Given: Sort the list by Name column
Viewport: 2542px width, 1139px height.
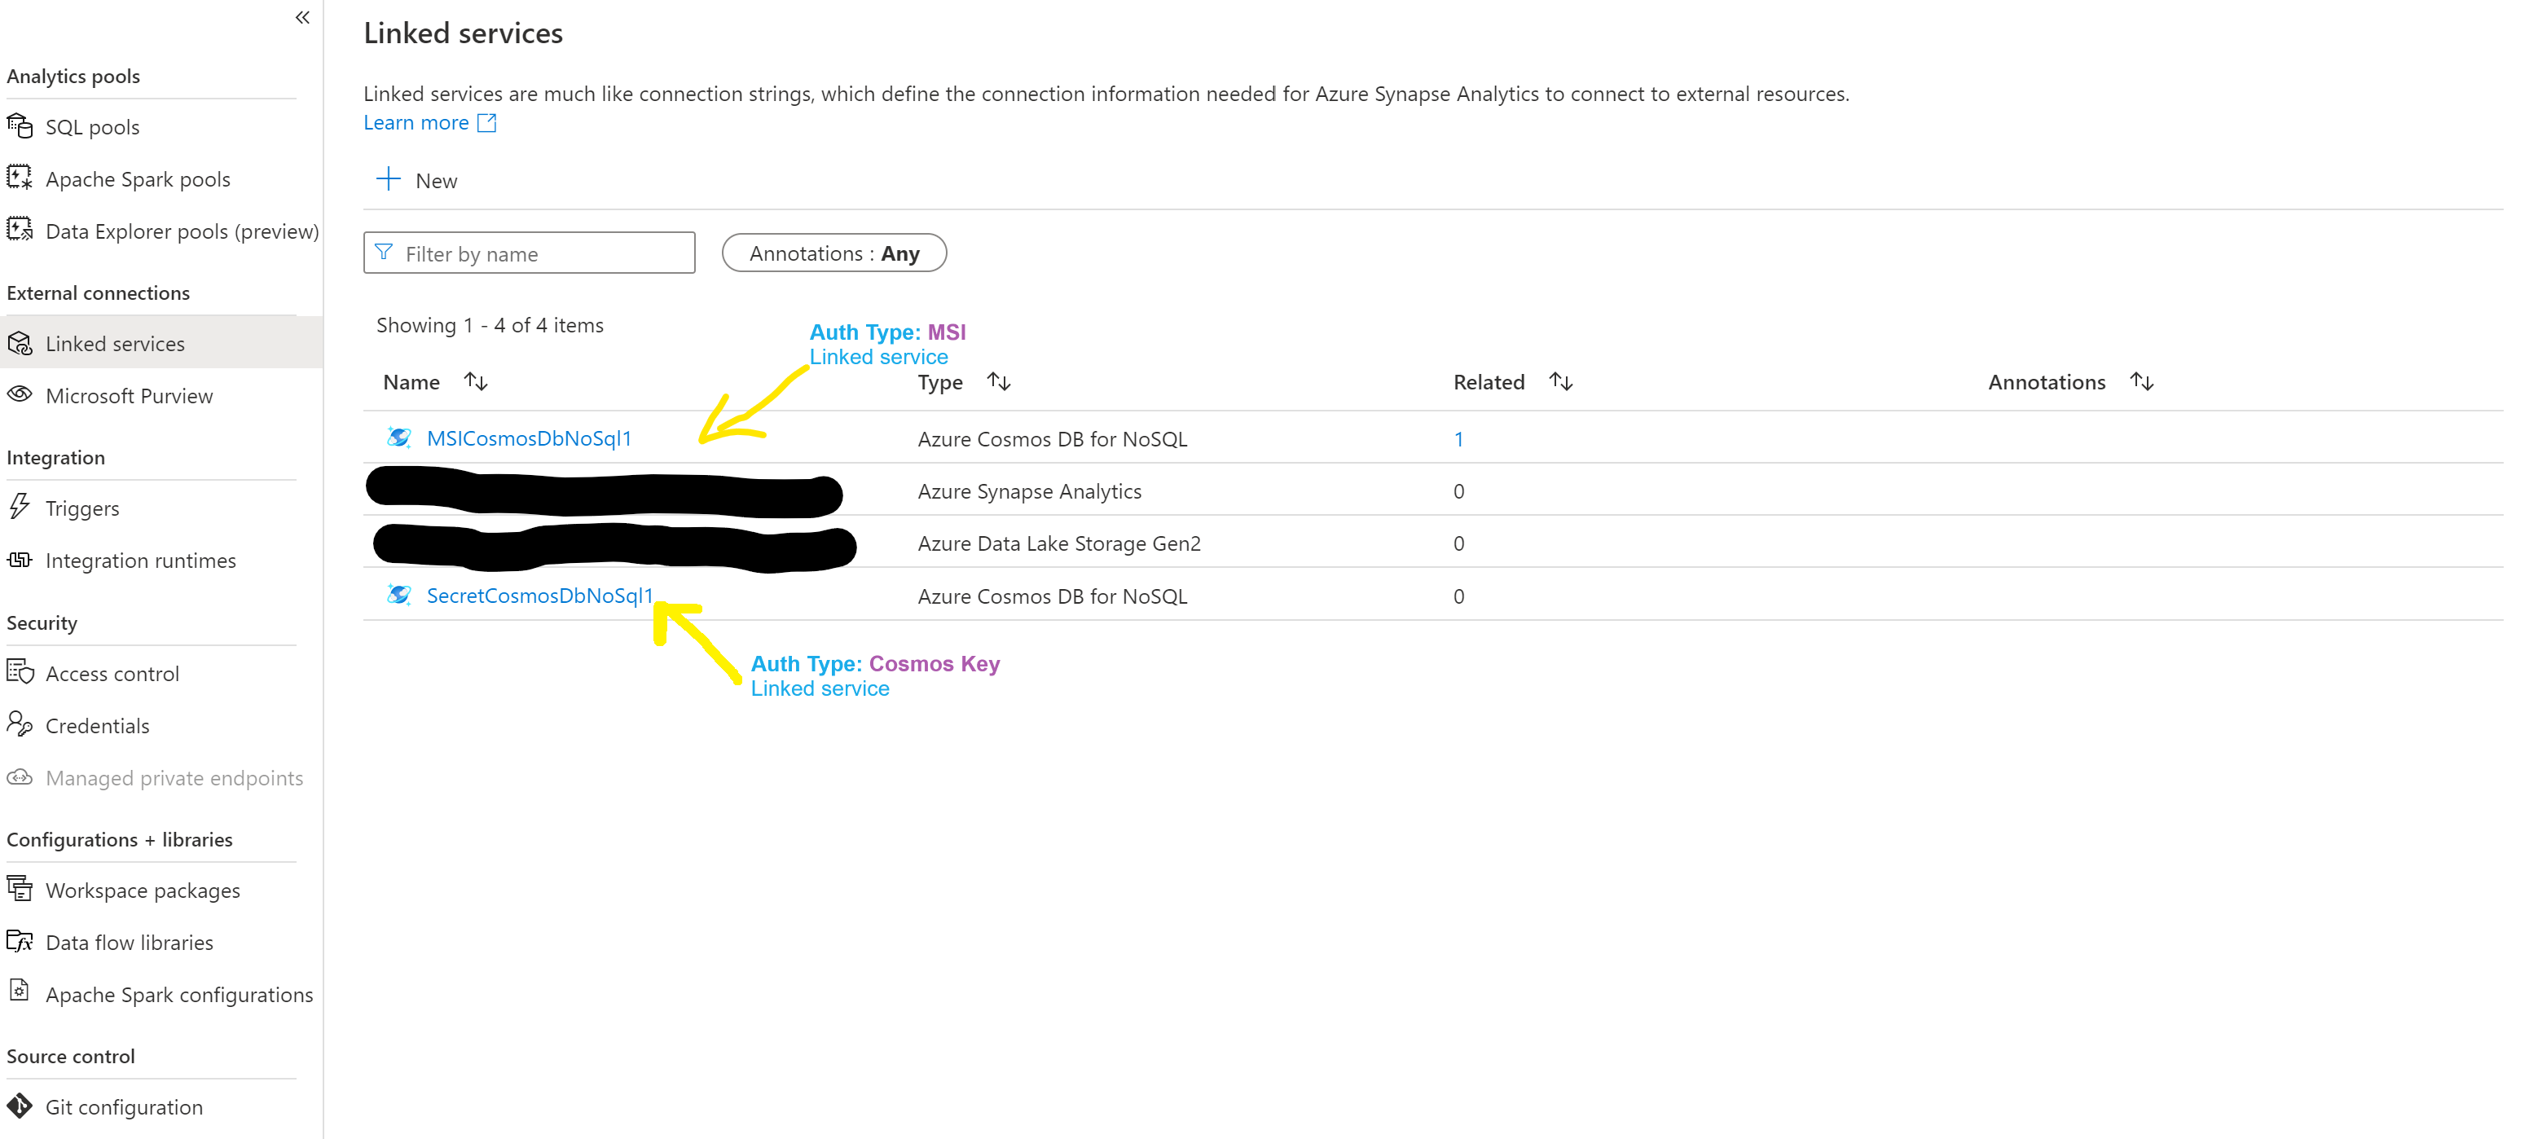Looking at the screenshot, I should (476, 381).
